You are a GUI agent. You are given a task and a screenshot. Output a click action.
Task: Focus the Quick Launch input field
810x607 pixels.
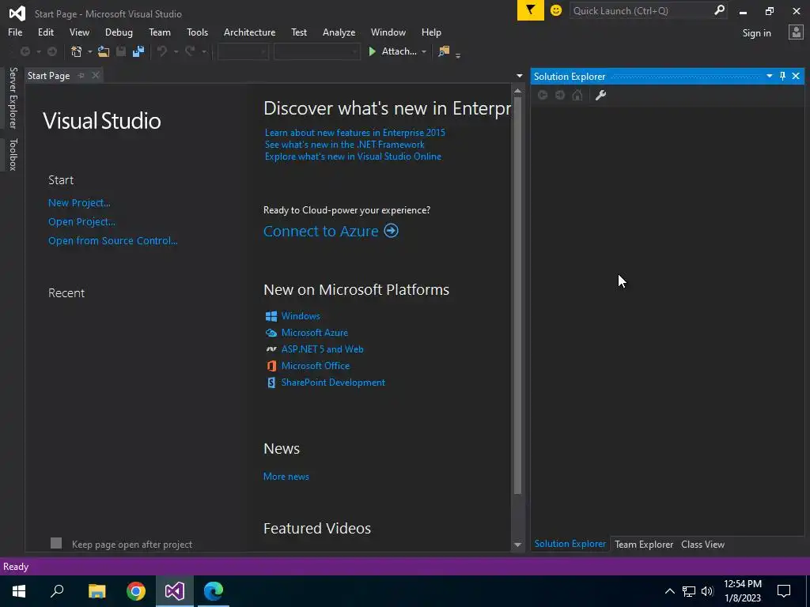(x=642, y=10)
